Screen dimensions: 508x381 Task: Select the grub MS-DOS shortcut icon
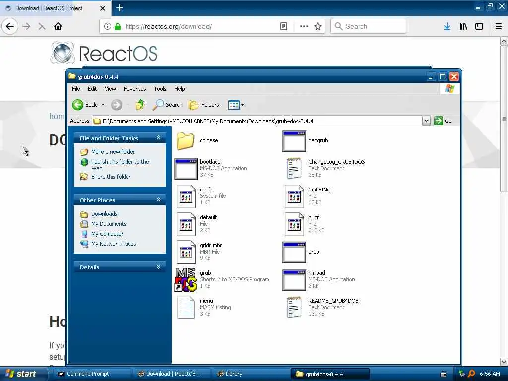pos(186,280)
